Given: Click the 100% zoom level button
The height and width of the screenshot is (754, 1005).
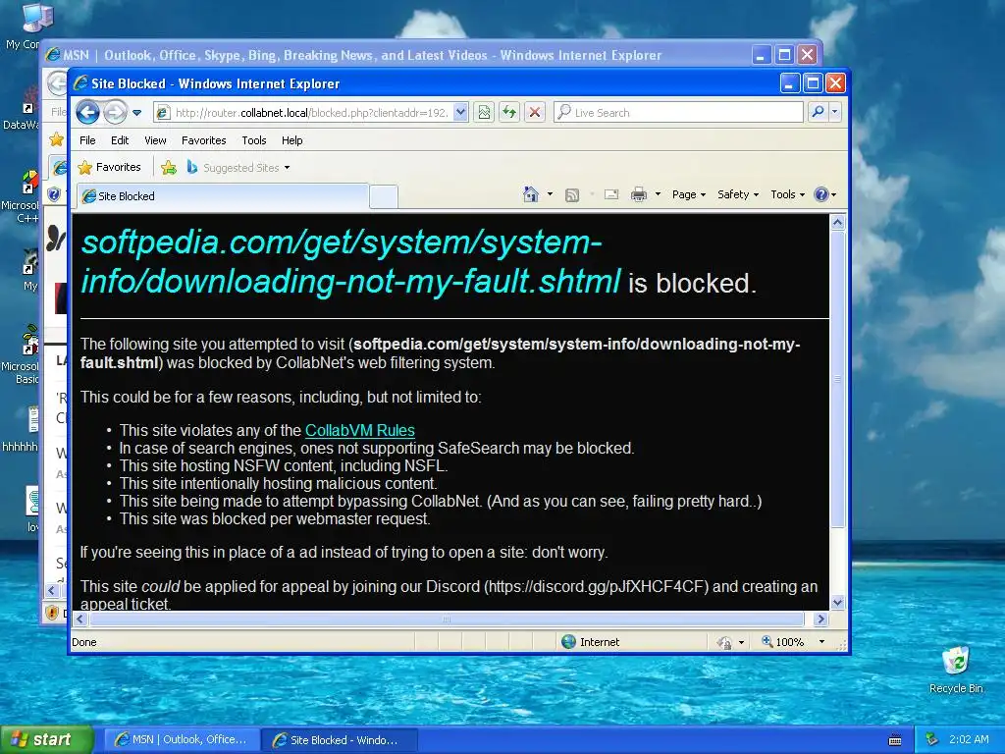Looking at the screenshot, I should (x=782, y=642).
